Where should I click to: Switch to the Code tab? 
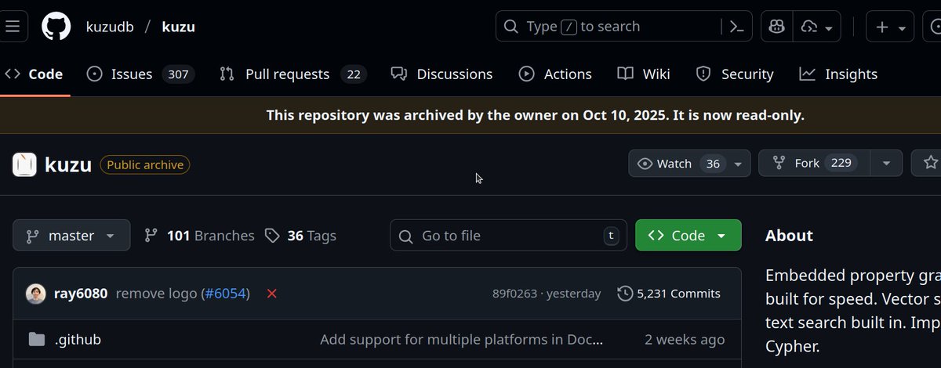[35, 74]
